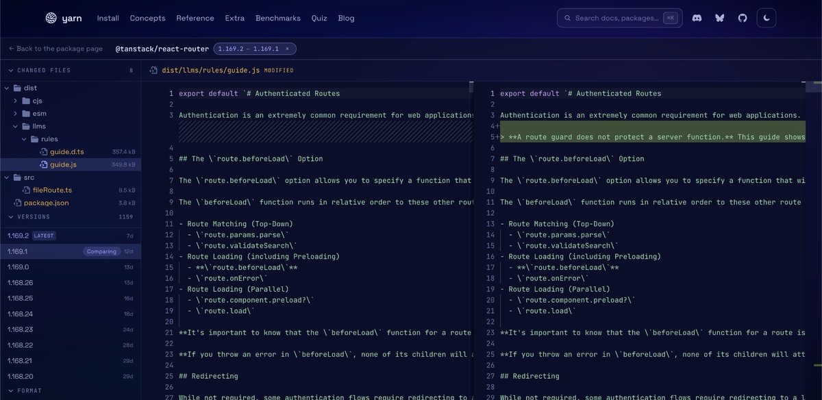Click the 357.4 kB size of guide.d.ts
Screen dimensions: 822x400
pos(124,152)
